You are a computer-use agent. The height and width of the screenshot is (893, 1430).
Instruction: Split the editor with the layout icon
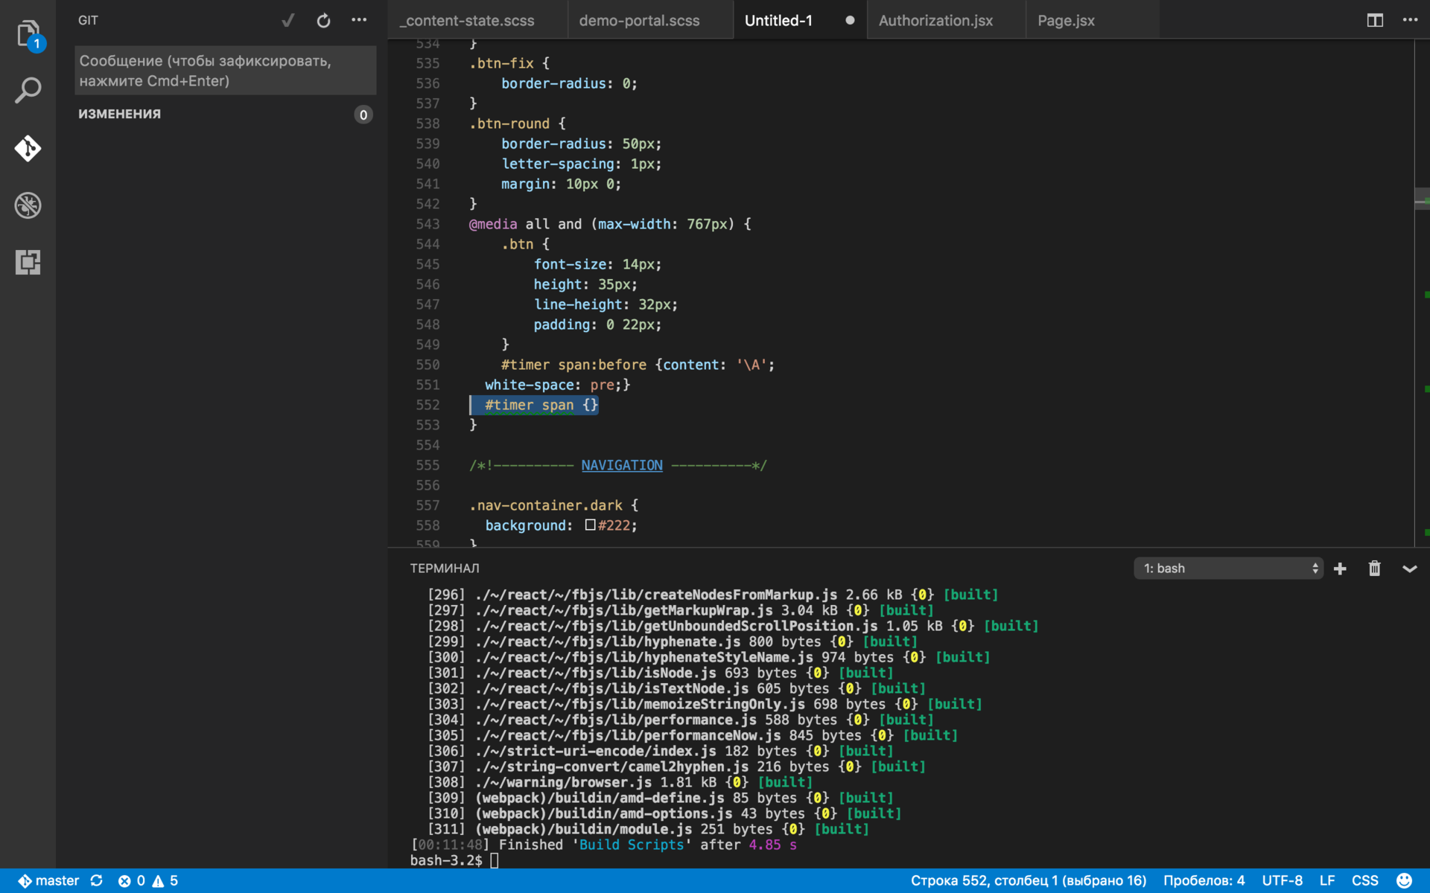click(1375, 21)
